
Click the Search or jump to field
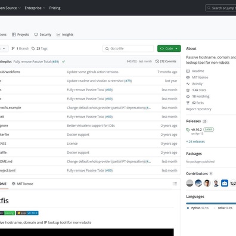pos(221,8)
